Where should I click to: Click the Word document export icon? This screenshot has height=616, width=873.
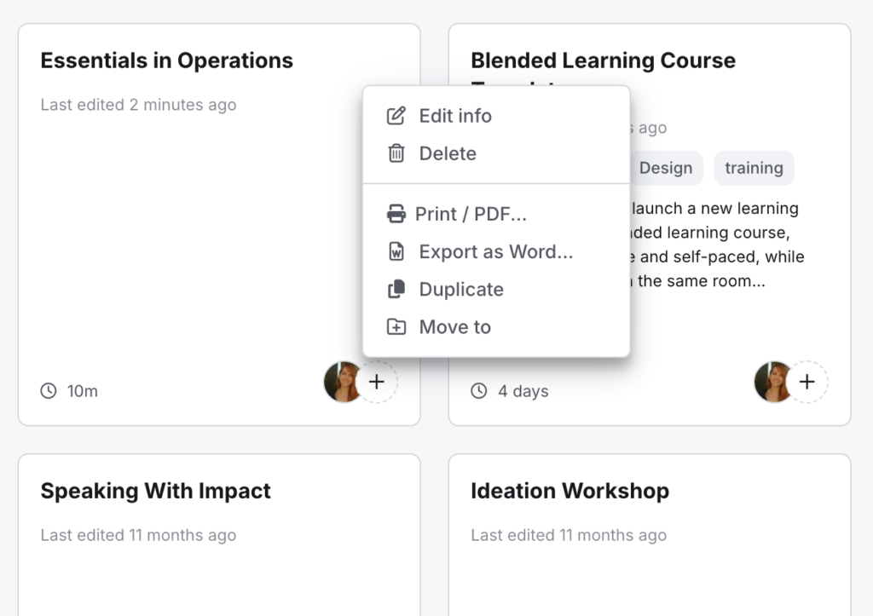point(396,251)
